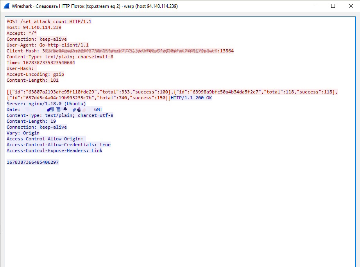Image resolution: width=360 pixels, height=267 pixels.
Task: Select the Server: nginx/1.18.0 header line
Action: (46, 104)
